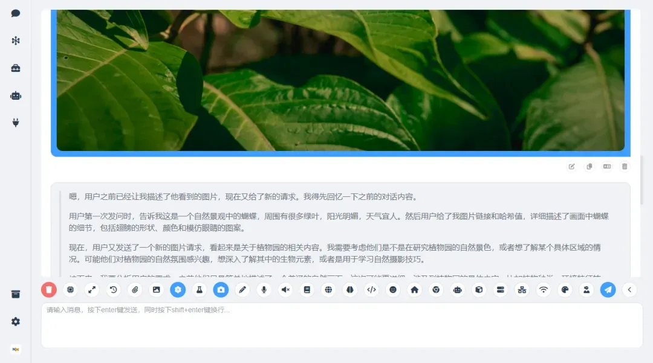This screenshot has height=363, width=653.
Task: Open the chat bubble tab in sidebar
Action: [x=16, y=13]
